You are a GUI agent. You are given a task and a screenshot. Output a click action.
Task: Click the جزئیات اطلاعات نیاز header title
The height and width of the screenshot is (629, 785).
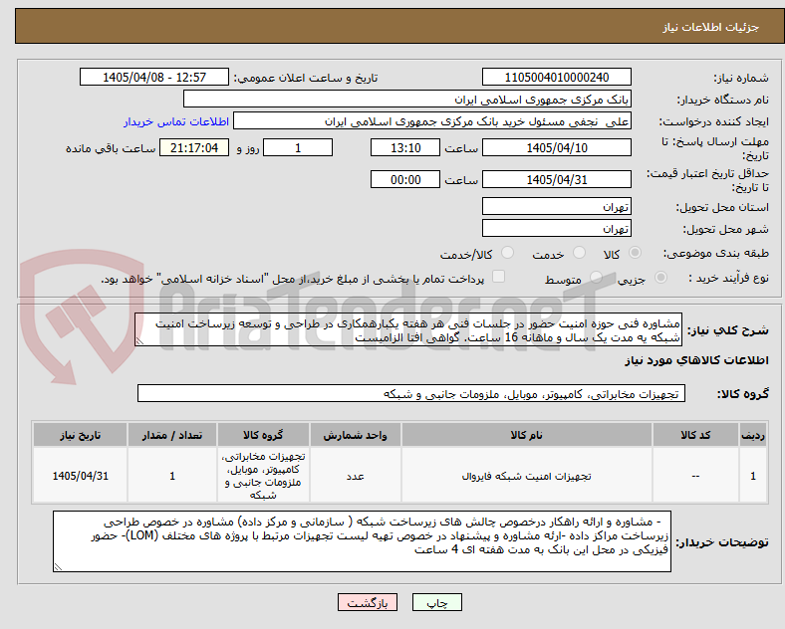point(710,27)
